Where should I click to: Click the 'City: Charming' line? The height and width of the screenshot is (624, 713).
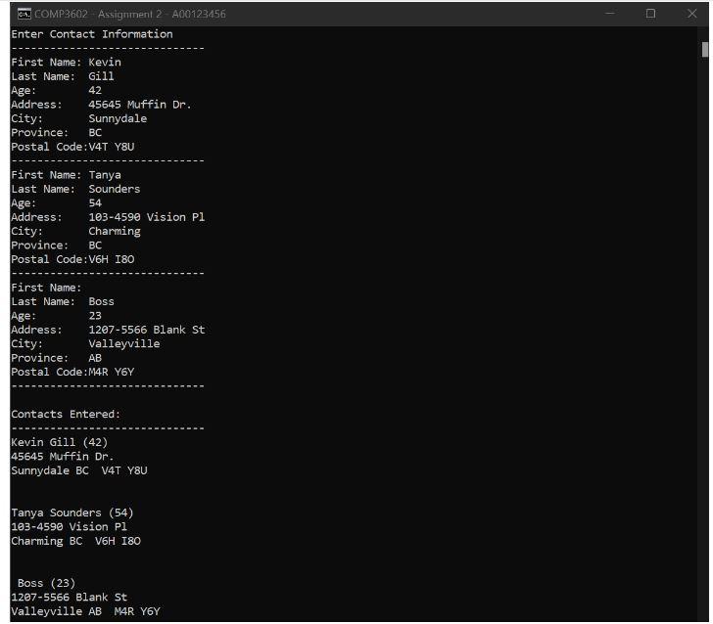(x=76, y=231)
